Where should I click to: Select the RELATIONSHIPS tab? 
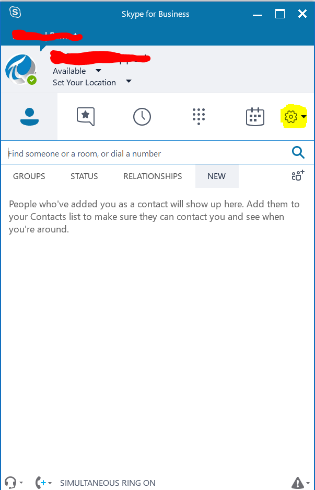point(153,176)
